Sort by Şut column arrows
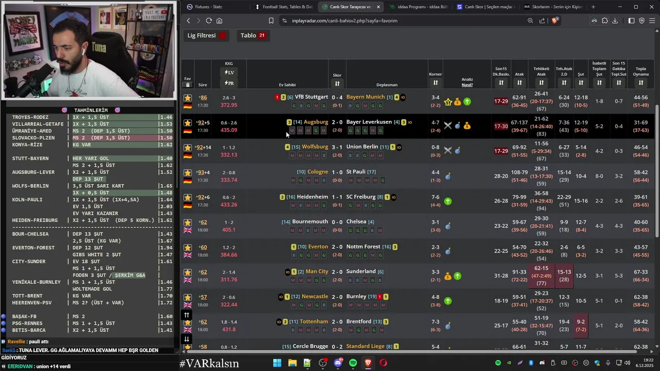Screen dimensions: 660x371 [581, 82]
